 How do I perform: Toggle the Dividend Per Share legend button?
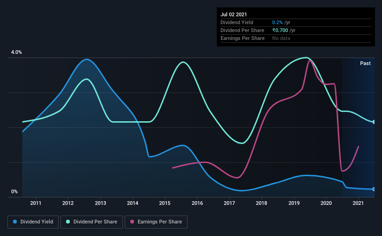92,222
